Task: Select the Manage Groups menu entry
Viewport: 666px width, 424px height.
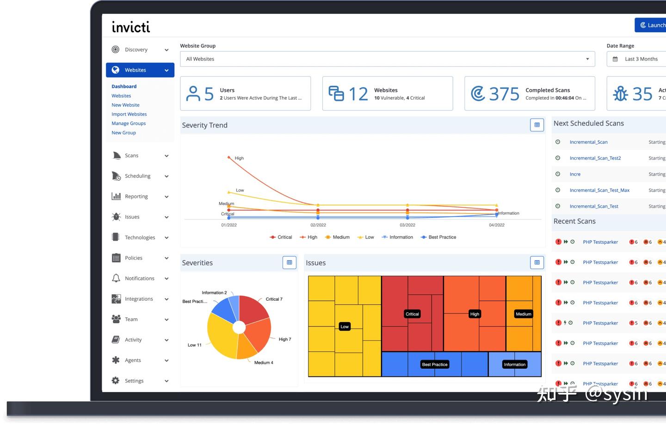Action: tap(129, 123)
